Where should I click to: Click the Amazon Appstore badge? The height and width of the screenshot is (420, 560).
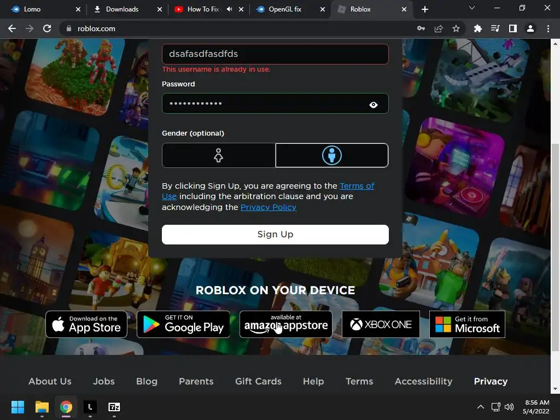click(285, 324)
